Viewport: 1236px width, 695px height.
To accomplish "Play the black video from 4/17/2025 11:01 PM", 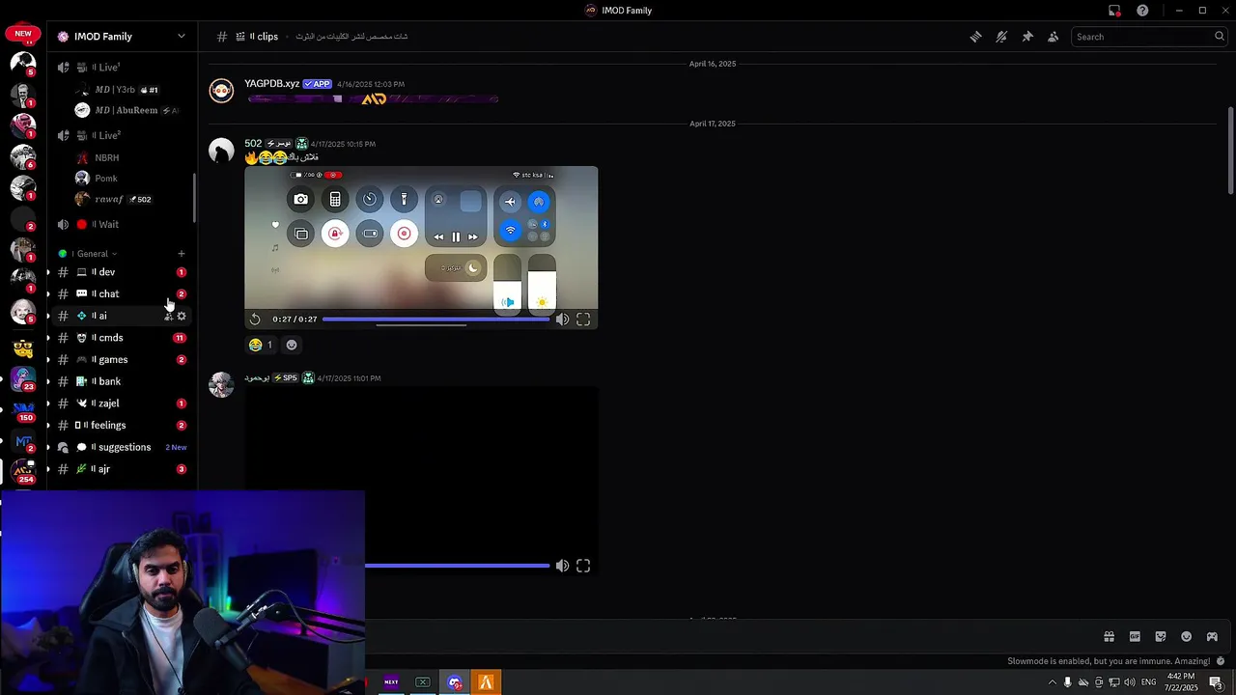I will pyautogui.click(x=421, y=483).
